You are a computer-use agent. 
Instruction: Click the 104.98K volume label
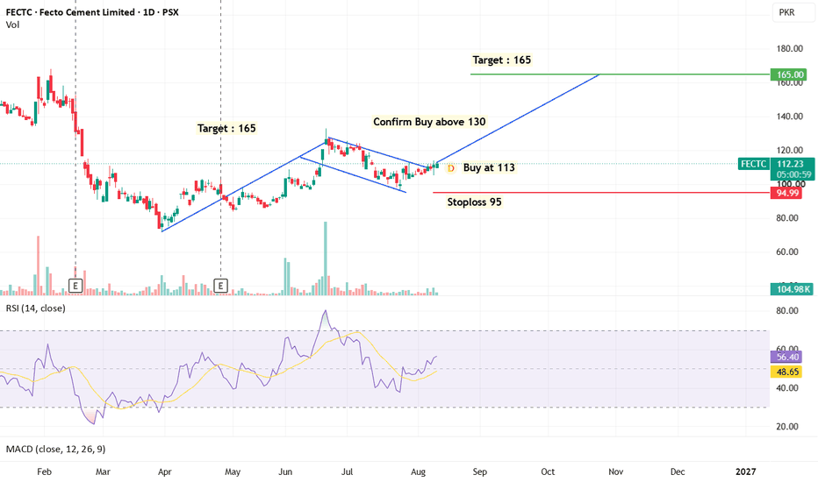792,289
